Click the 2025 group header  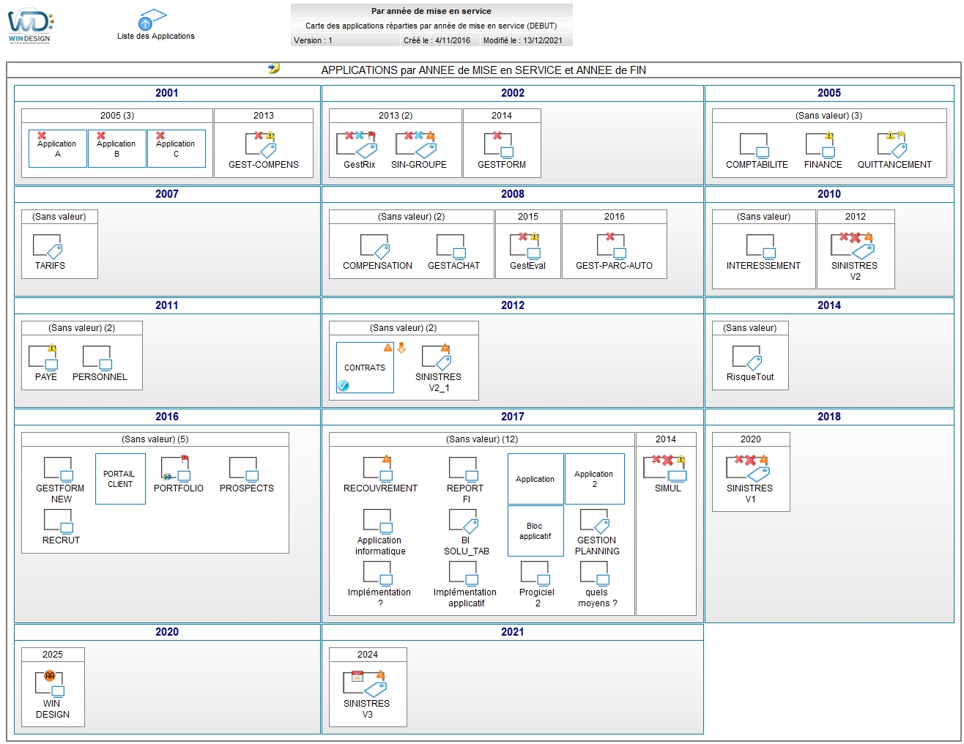(x=53, y=655)
